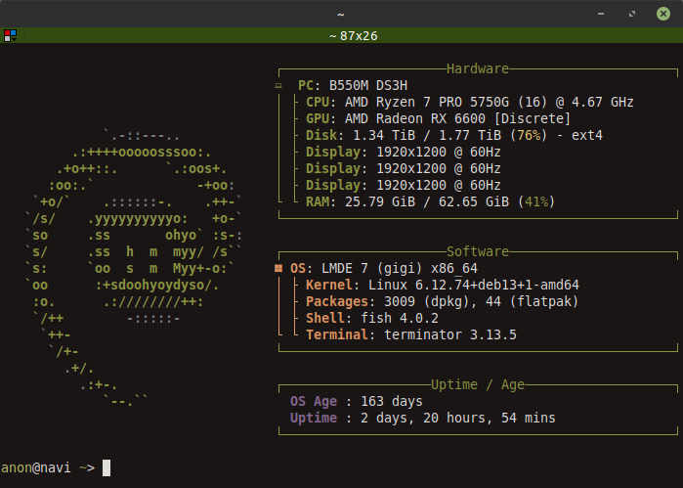Minimize the terminal window
This screenshot has width=683, height=488.
tap(601, 14)
